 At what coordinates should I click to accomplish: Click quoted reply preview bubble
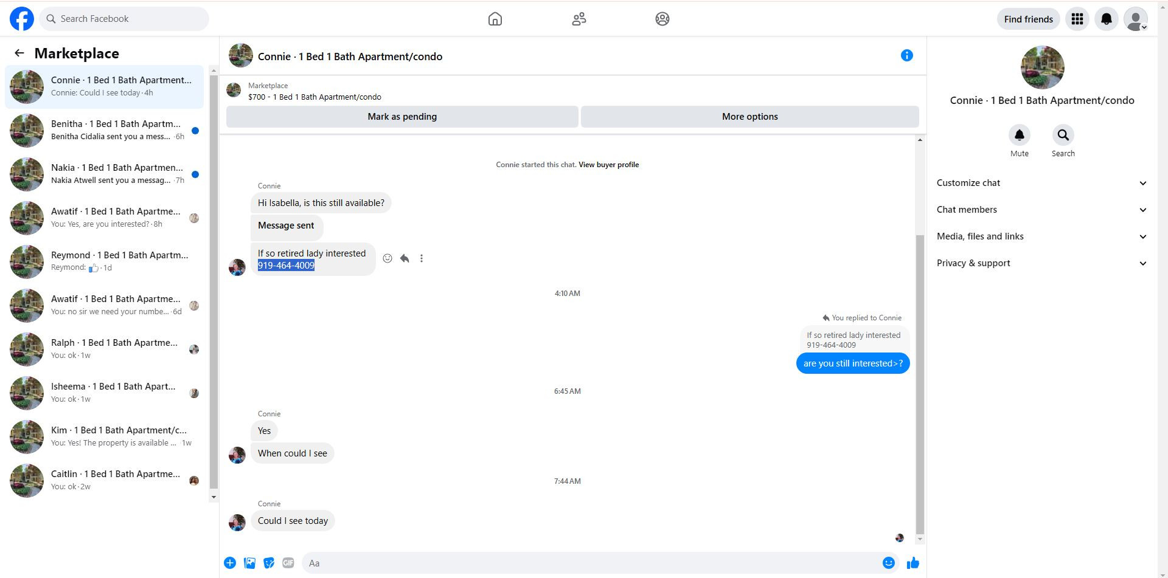coord(854,340)
